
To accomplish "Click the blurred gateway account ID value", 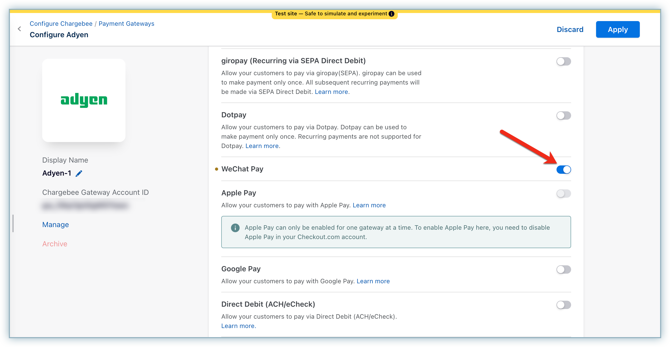I will 85,206.
